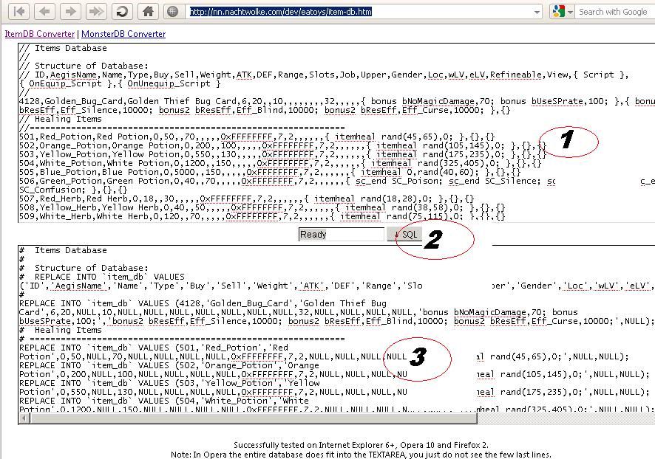Go back using the browser back arrow
655x459 pixels.
(x=44, y=11)
